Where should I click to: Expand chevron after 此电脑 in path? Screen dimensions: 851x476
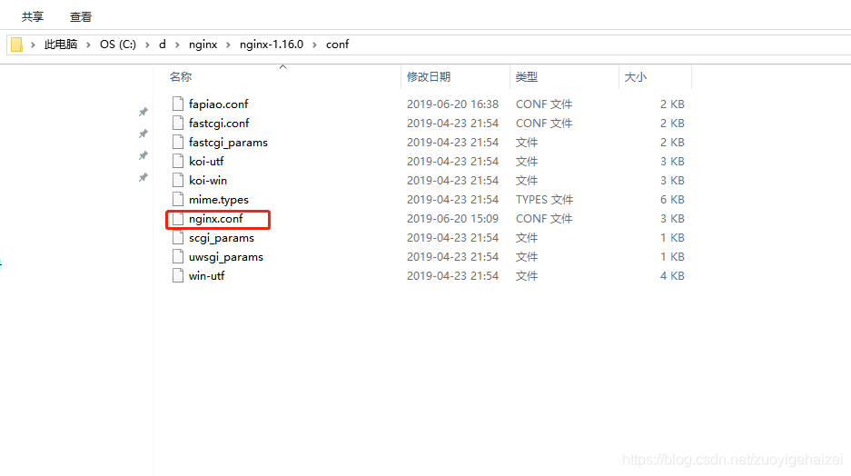point(88,45)
